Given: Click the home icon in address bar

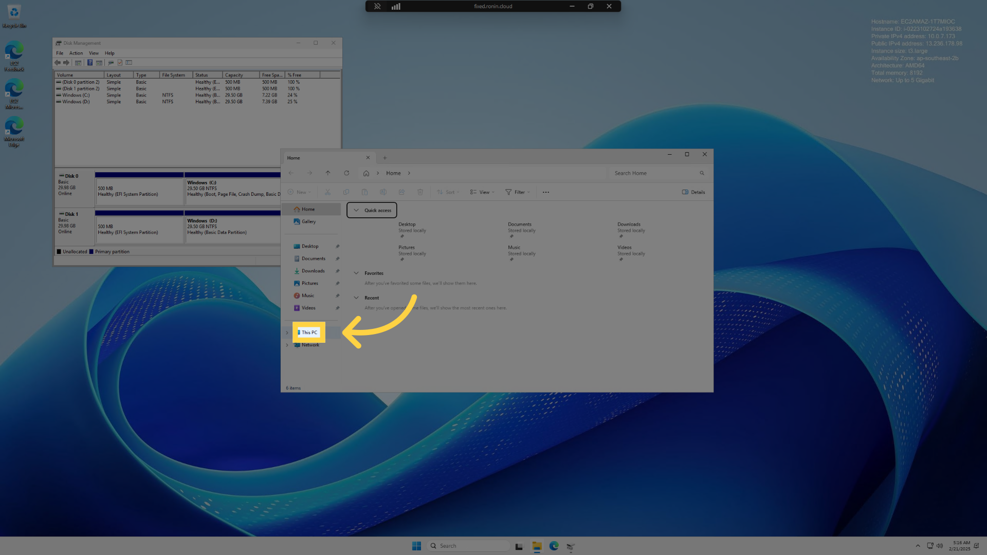Looking at the screenshot, I should click(366, 173).
